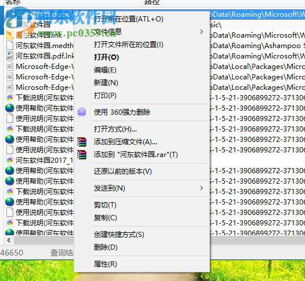Click the path cell ending in Ashampoo
The height and width of the screenshot is (281, 305).
[257, 46]
